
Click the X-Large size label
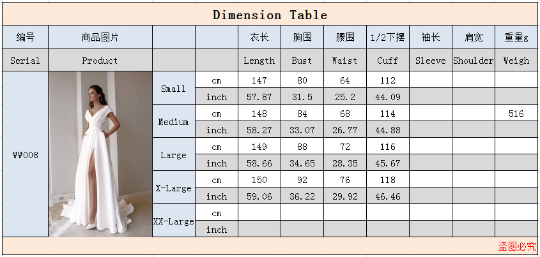click(x=173, y=188)
